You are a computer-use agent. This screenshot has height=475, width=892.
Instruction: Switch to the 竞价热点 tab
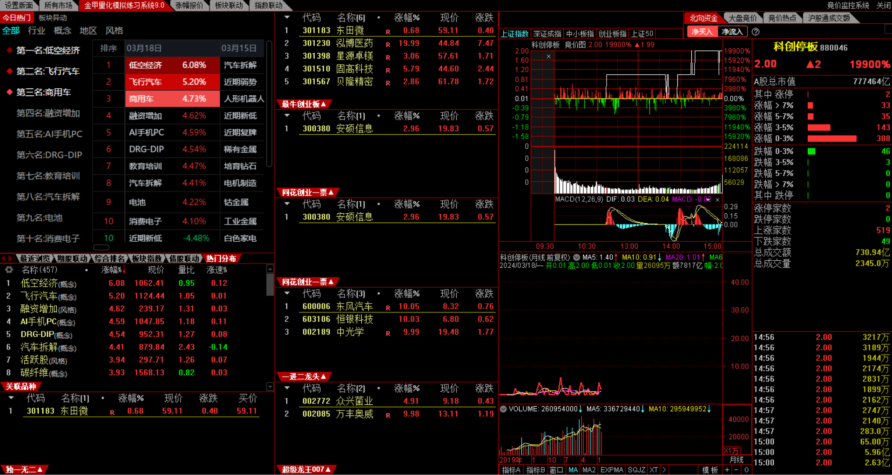tap(782, 18)
